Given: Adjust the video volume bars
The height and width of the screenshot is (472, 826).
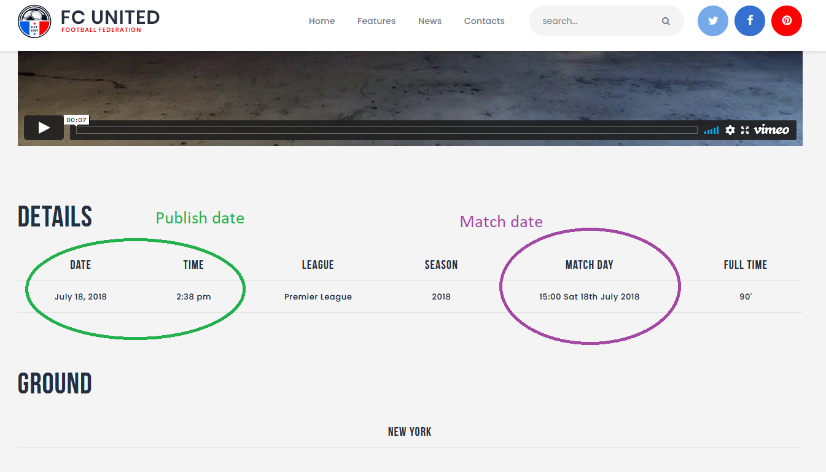Looking at the screenshot, I should (x=711, y=130).
